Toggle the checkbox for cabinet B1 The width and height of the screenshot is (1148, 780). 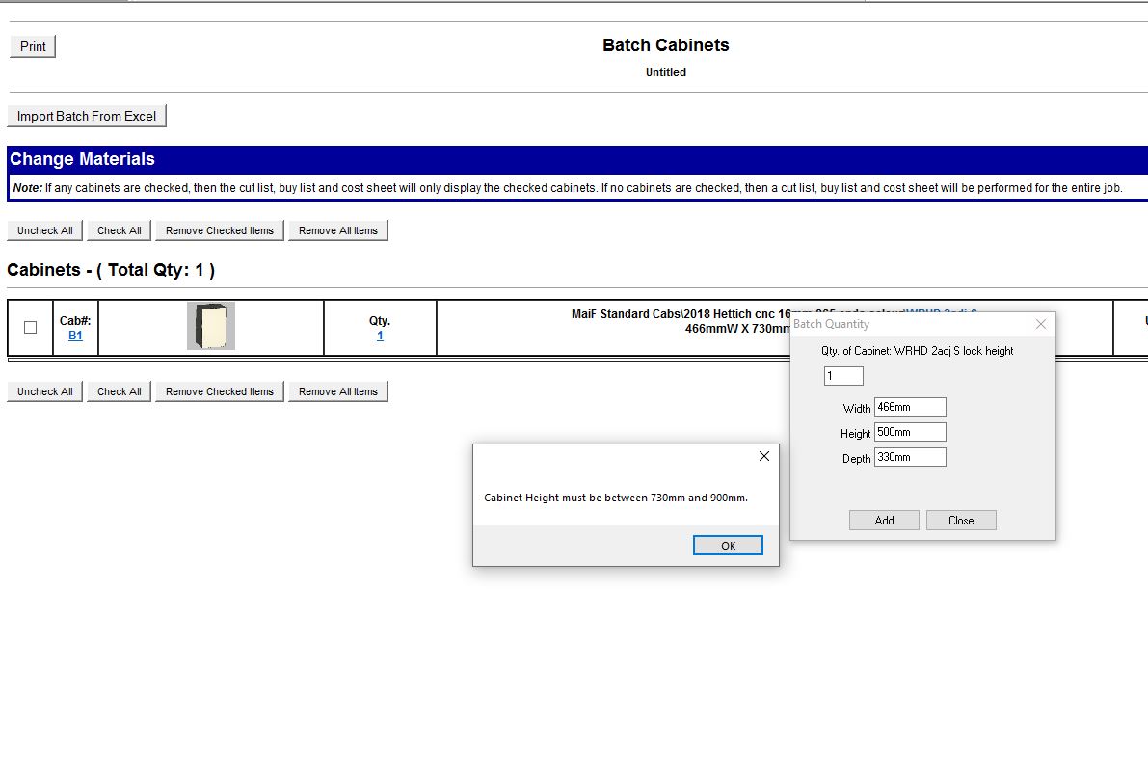click(30, 328)
